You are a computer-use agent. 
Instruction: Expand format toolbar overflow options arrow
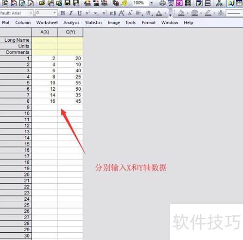point(170,16)
